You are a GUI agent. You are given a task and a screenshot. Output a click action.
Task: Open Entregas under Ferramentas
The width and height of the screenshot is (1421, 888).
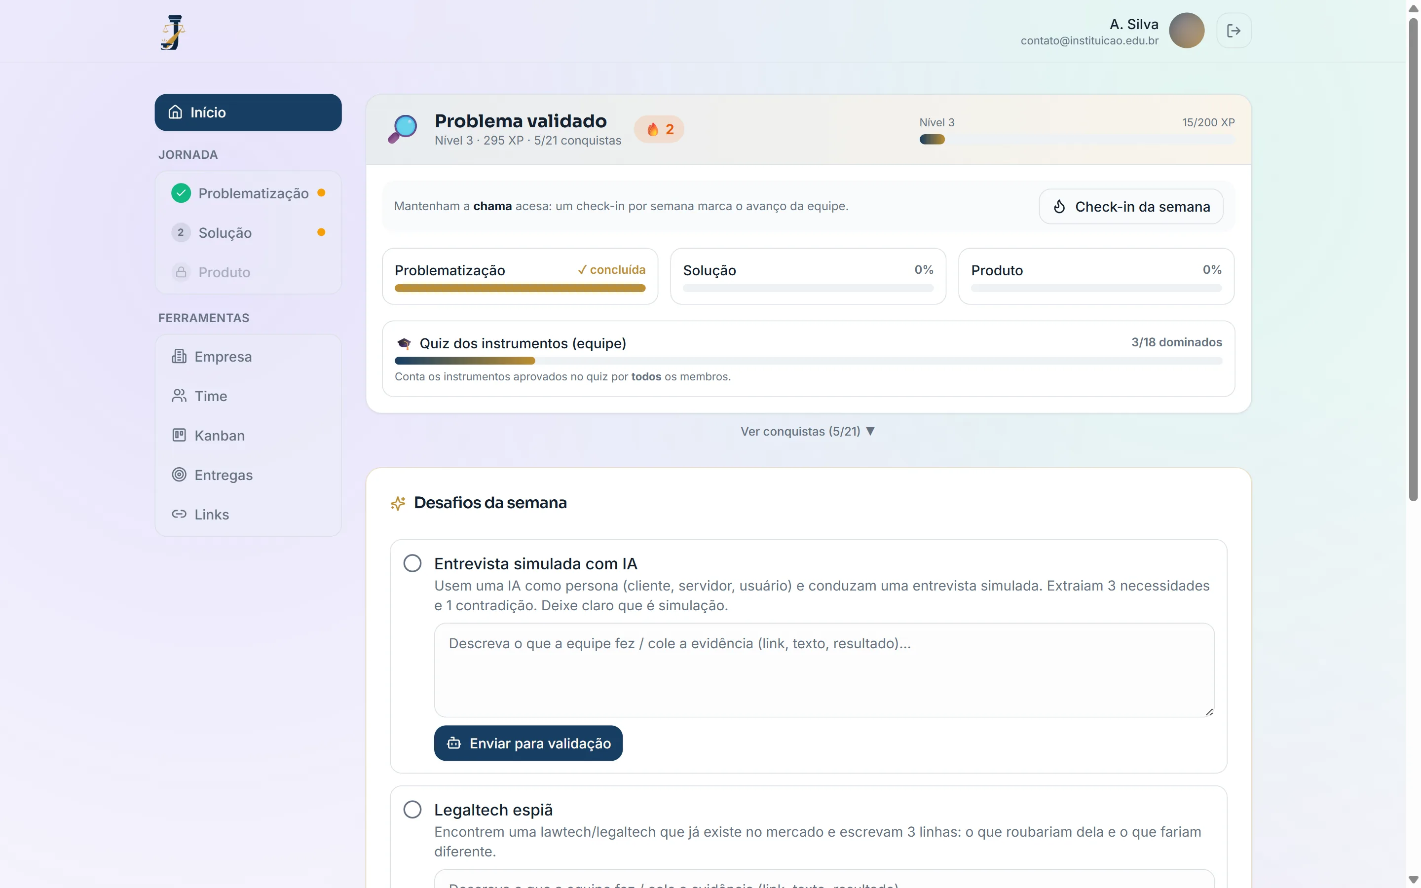click(x=248, y=475)
